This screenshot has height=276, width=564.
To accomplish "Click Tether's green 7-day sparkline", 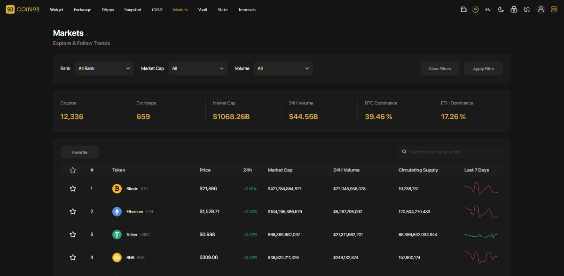I will pyautogui.click(x=481, y=235).
